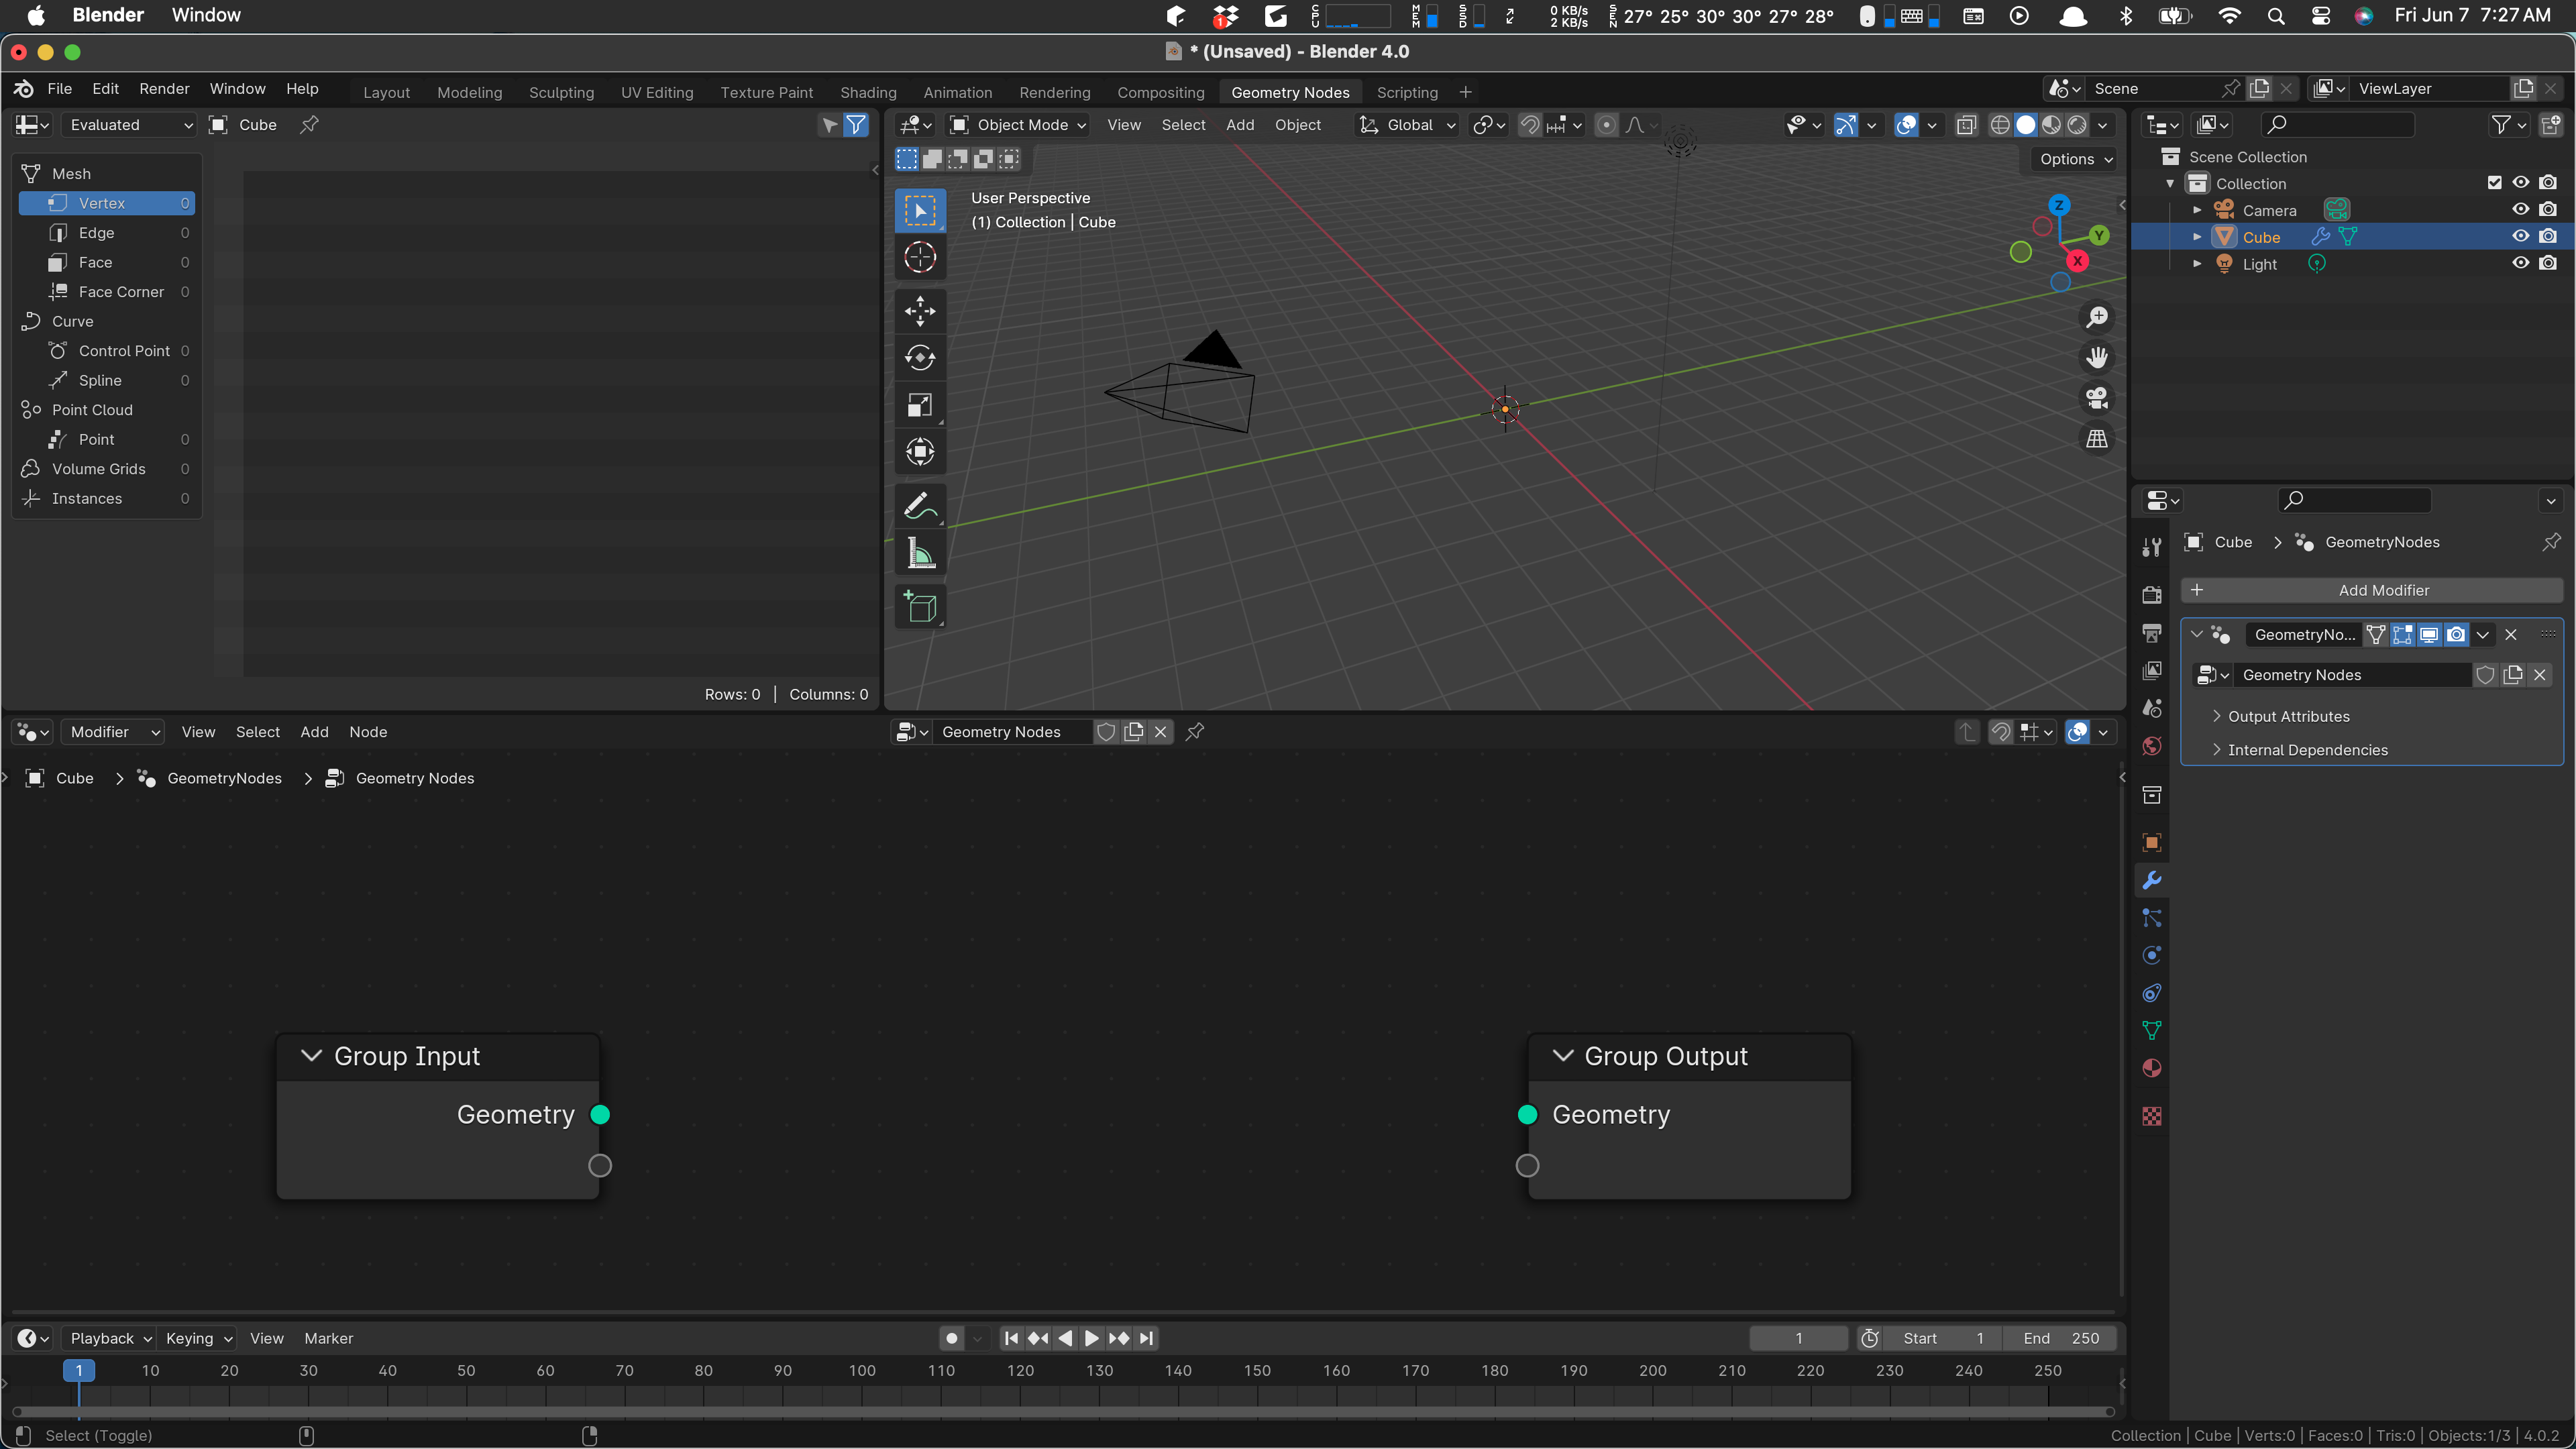Jump to the end frame button

(x=1146, y=1338)
